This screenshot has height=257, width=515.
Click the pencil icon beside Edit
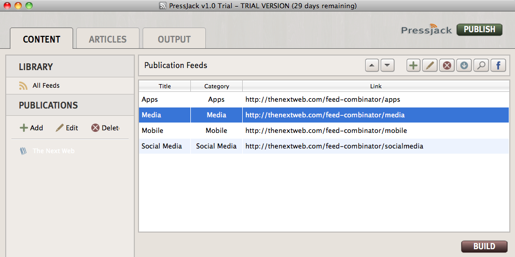[60, 128]
